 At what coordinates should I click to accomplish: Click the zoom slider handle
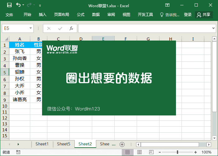click(x=178, y=152)
